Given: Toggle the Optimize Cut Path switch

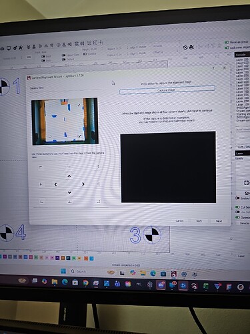Looking at the screenshot, I should coord(237,217).
